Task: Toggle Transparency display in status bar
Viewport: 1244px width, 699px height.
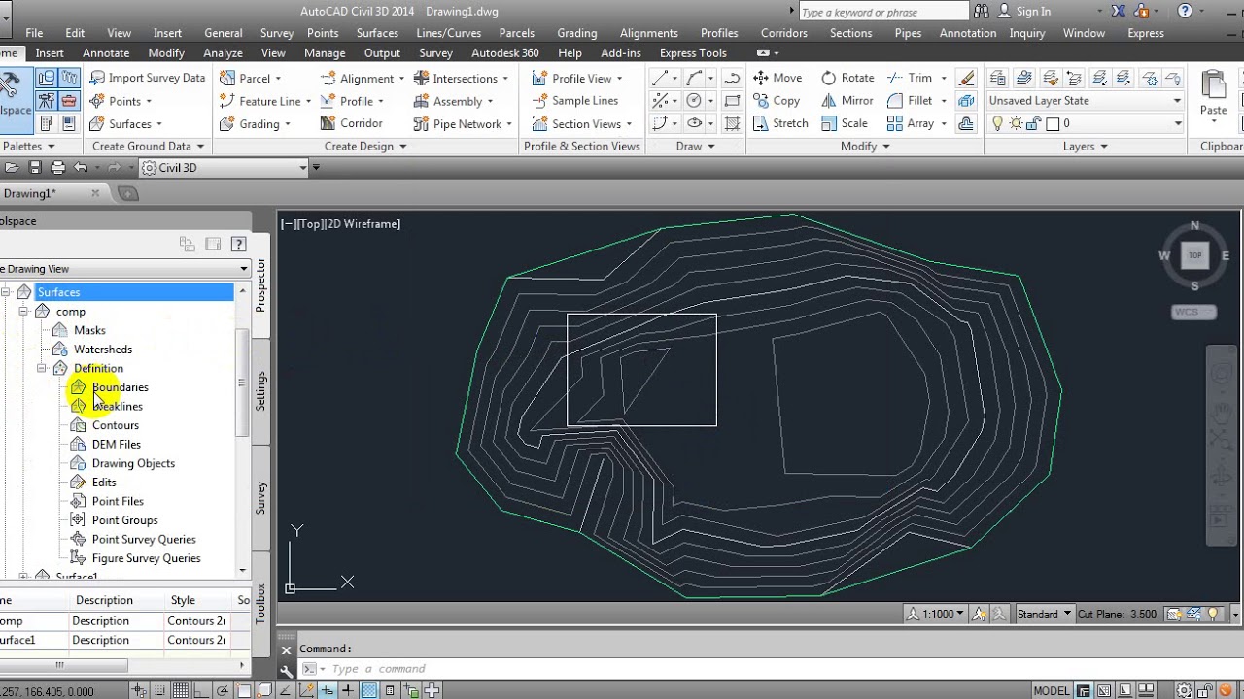Action: pyautogui.click(x=368, y=691)
